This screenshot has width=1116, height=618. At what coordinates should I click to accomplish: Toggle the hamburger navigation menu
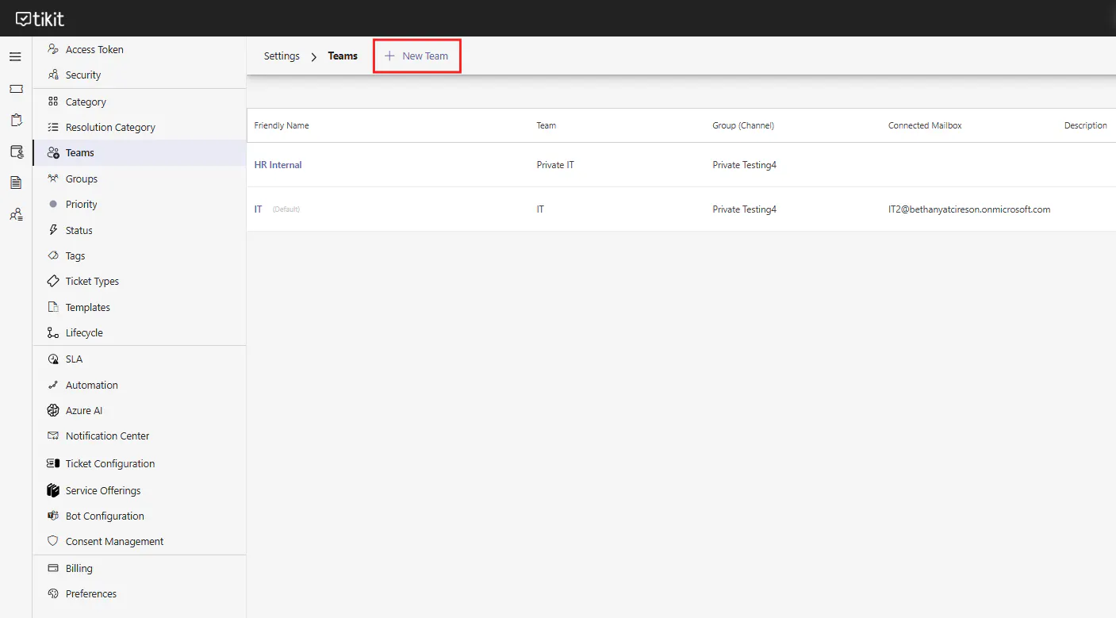[15, 57]
